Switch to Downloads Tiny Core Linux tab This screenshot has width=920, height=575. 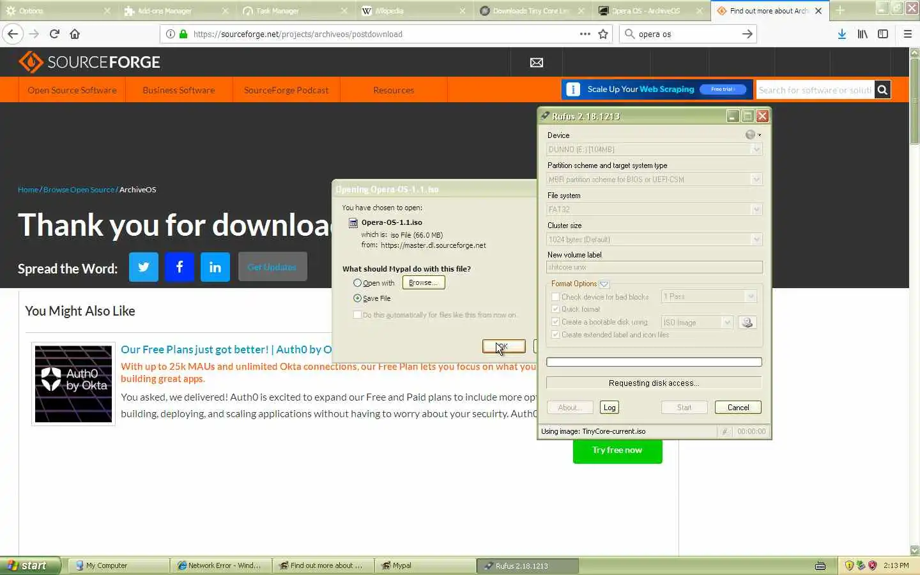(532, 10)
